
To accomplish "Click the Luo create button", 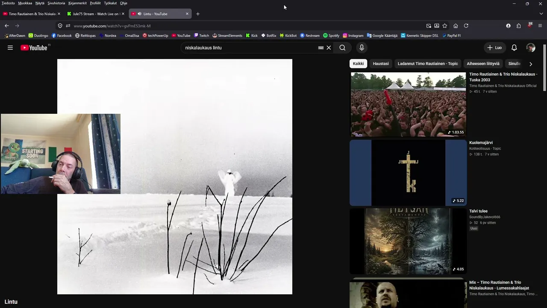I will point(494,48).
